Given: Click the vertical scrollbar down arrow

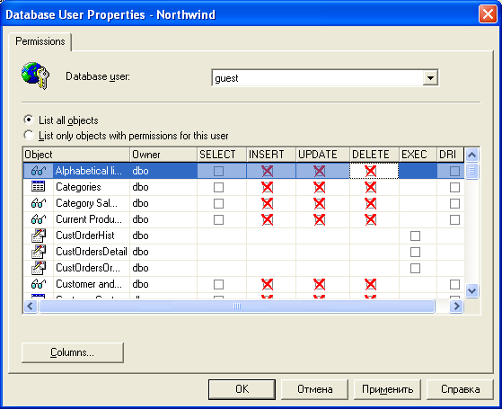Looking at the screenshot, I should point(471,290).
